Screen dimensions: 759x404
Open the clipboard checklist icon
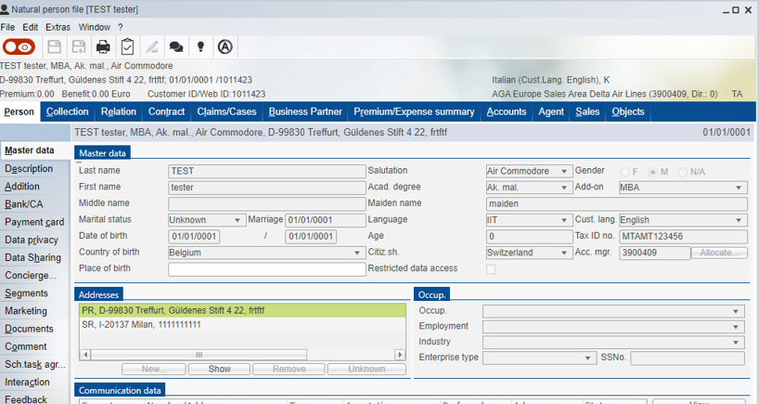127,46
